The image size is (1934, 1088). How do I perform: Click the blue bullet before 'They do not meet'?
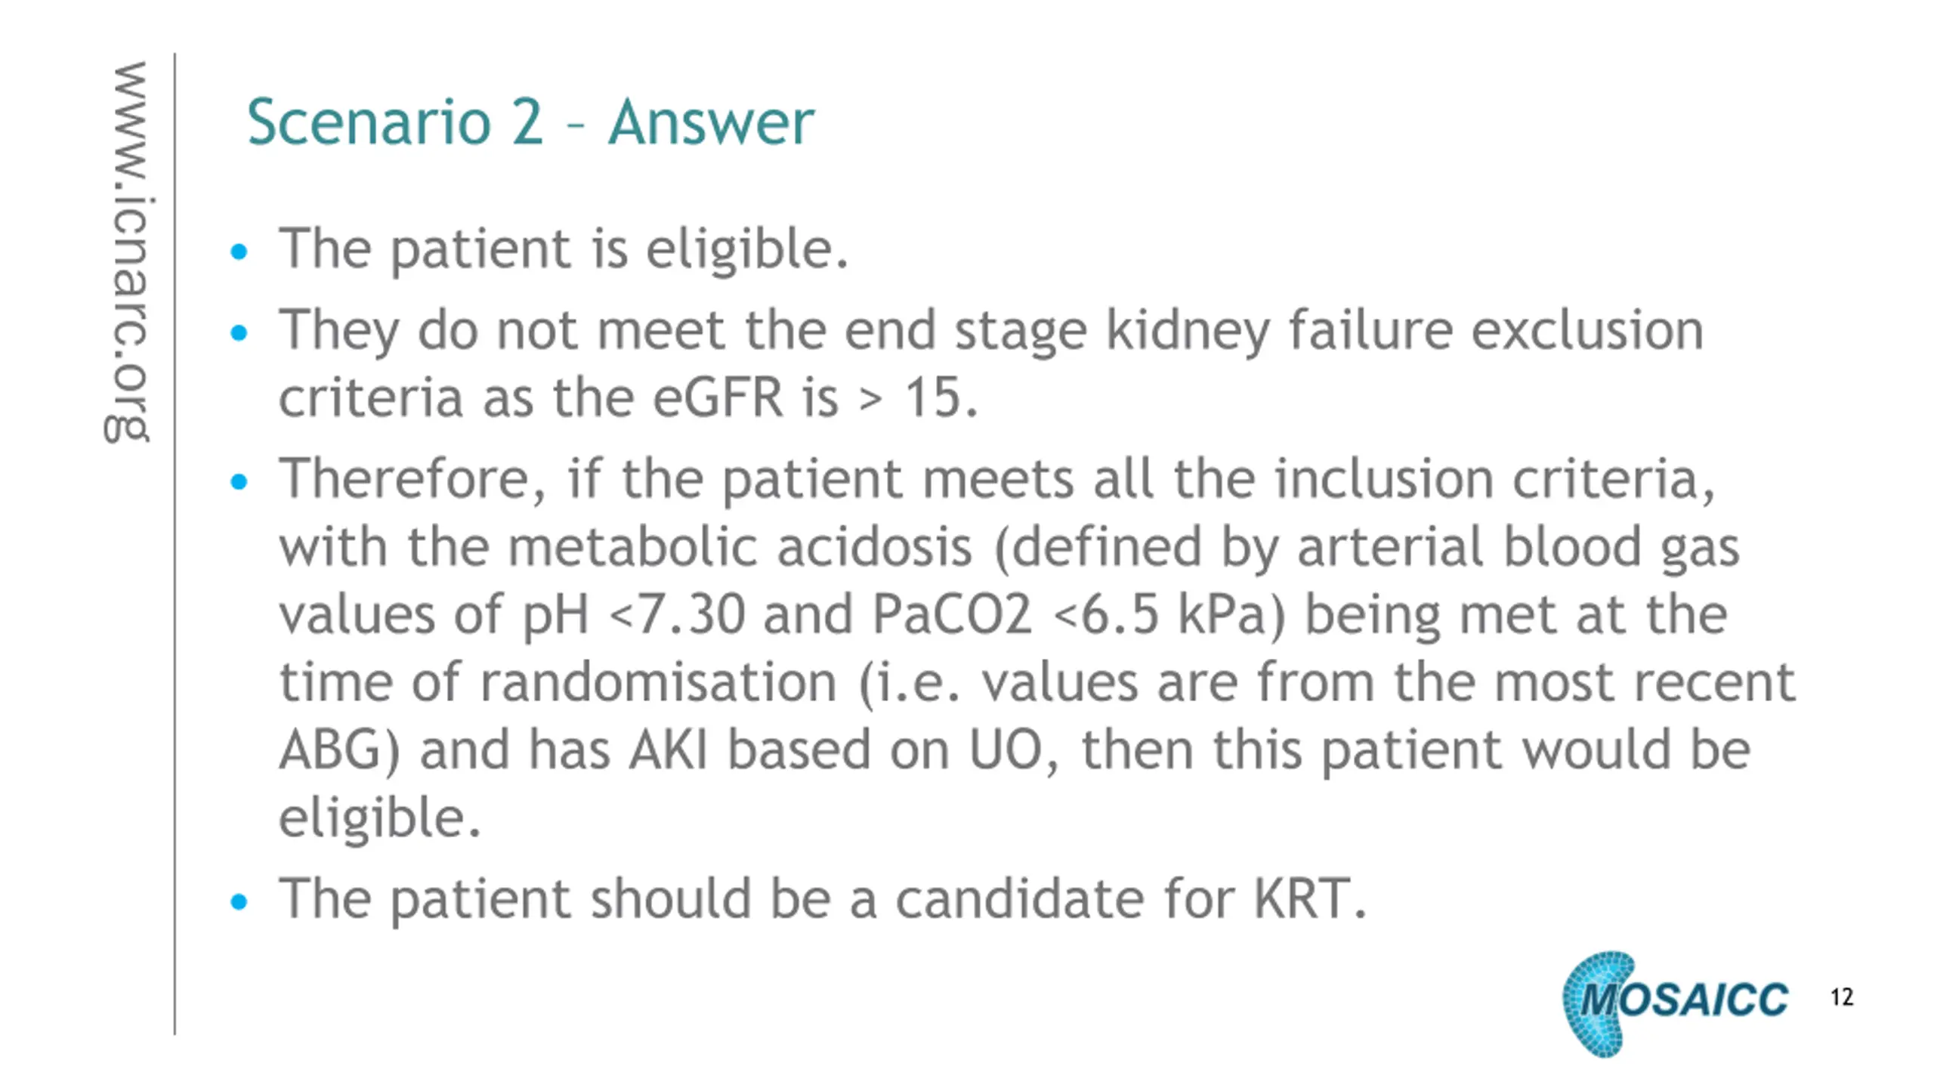tap(239, 332)
